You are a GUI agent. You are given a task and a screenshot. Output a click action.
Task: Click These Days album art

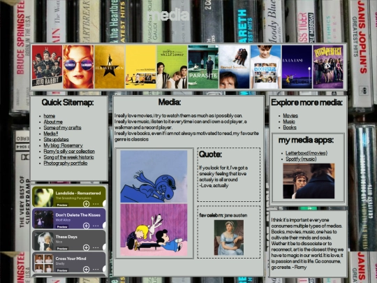coord(43,241)
